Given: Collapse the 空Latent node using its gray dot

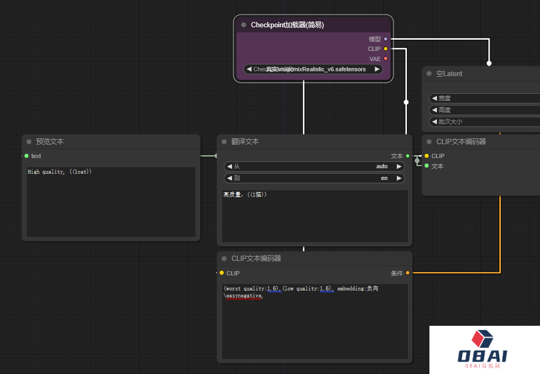Looking at the screenshot, I should [x=429, y=73].
